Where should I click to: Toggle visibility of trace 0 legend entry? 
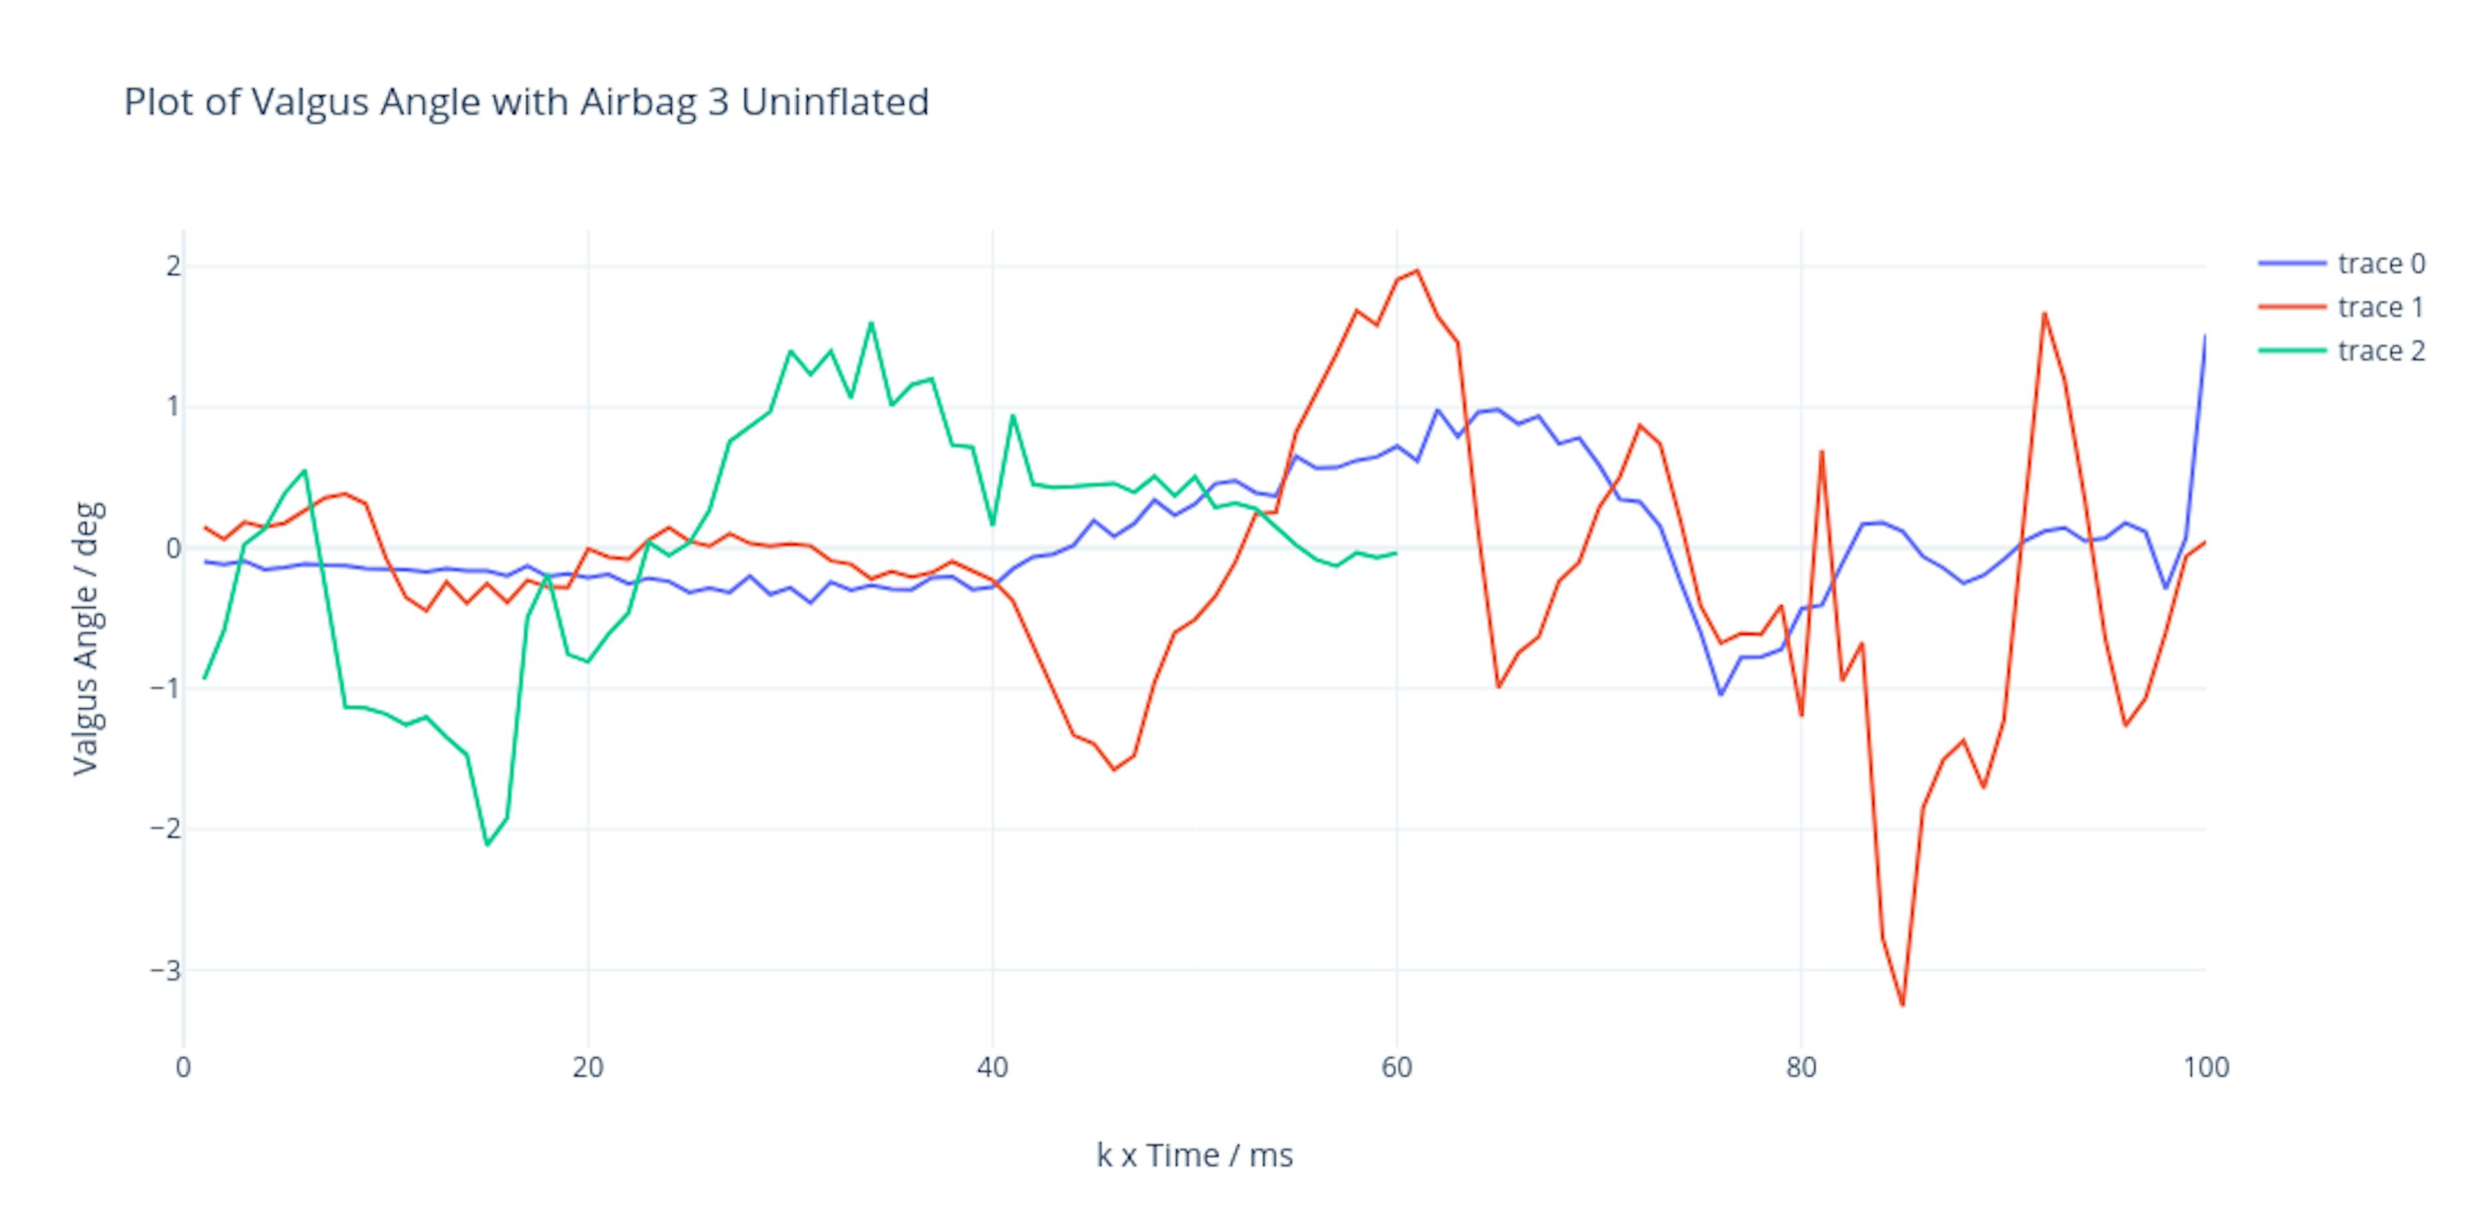[2381, 264]
